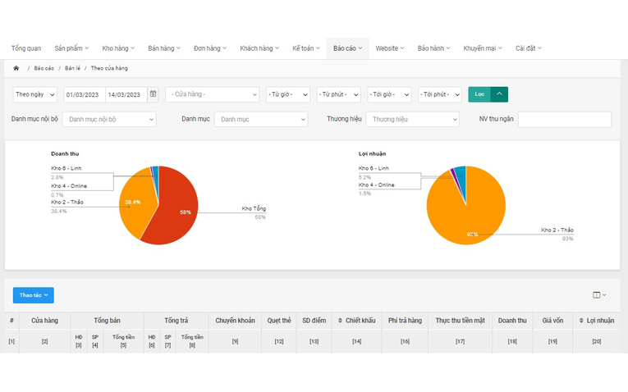Click the Chuyển khoản column header

235,321
